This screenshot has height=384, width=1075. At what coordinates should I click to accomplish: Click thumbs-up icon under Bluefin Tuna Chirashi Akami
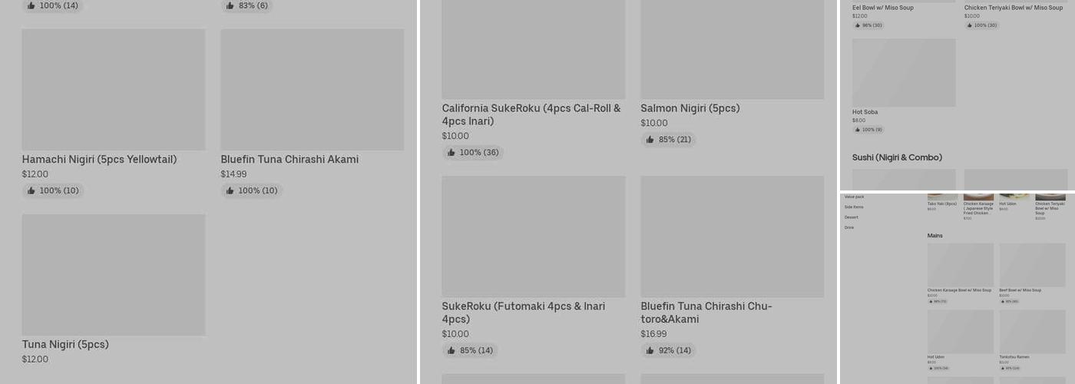pos(230,190)
